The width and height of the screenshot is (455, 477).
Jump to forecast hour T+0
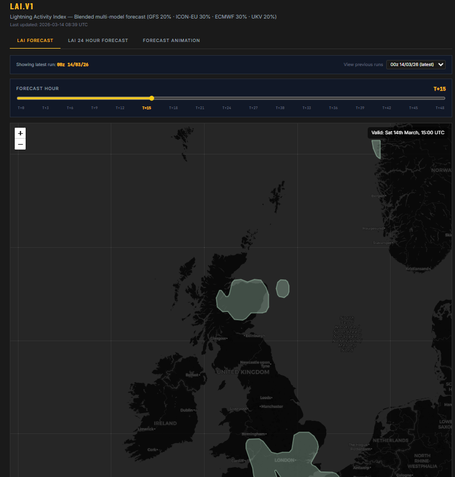pos(21,108)
